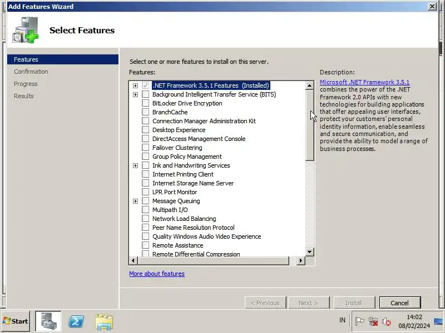This screenshot has width=445, height=333.
Task: Check BitLocker Drive Encryption
Action: pos(145,103)
